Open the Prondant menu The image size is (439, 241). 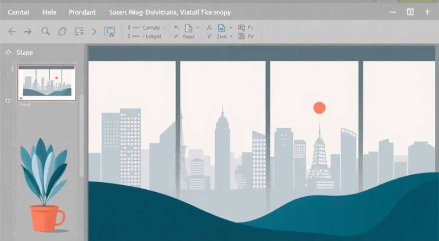click(x=83, y=12)
